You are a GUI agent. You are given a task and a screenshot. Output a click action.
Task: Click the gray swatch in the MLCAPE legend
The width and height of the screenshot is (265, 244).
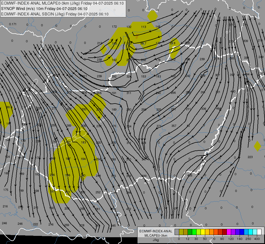[x=177, y=232]
